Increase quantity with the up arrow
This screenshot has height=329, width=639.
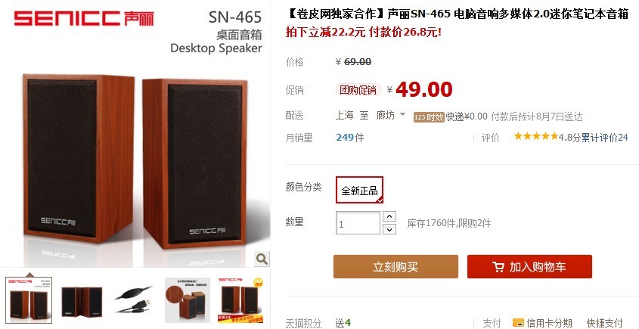389,216
